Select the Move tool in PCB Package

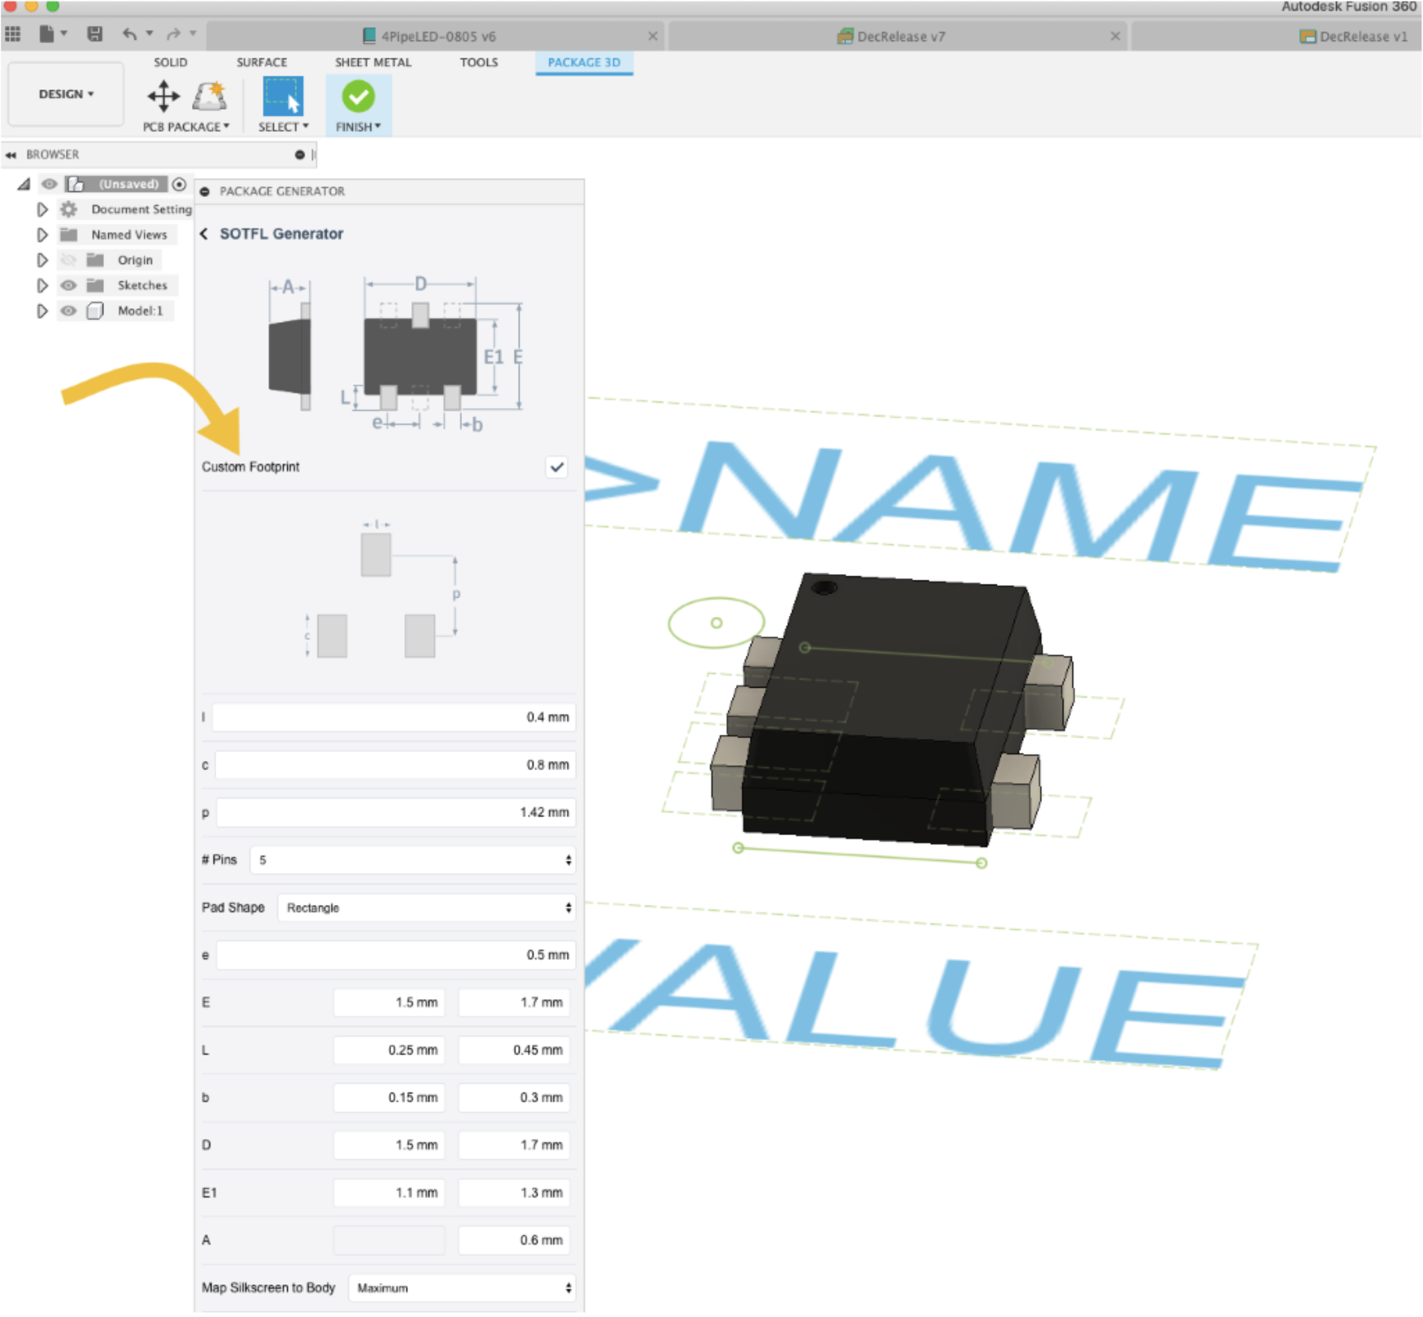click(x=163, y=97)
